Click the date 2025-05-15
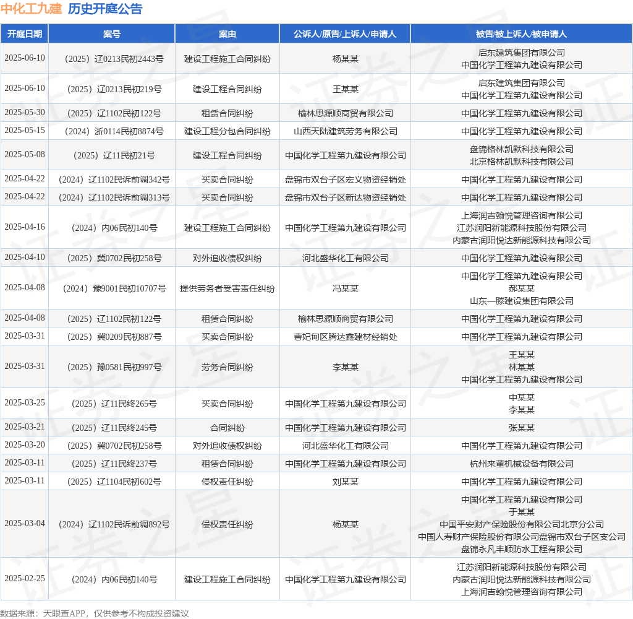Image resolution: width=633 pixels, height=619 pixels. [x=25, y=130]
